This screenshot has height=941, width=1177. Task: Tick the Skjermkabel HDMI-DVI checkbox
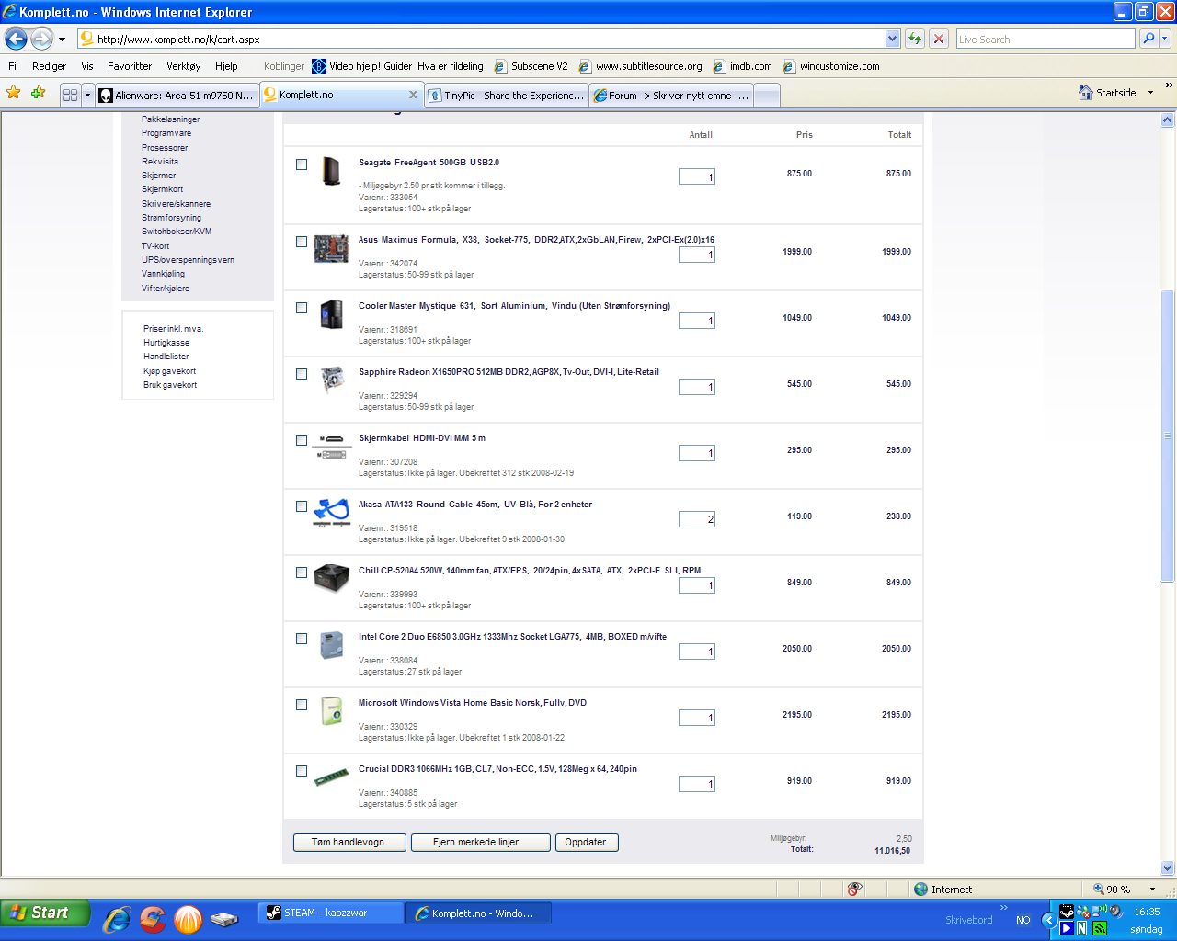point(302,440)
